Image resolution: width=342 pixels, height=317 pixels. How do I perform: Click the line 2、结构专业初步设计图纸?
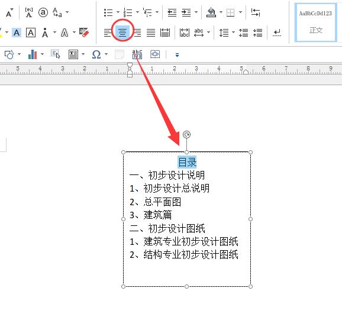click(183, 255)
